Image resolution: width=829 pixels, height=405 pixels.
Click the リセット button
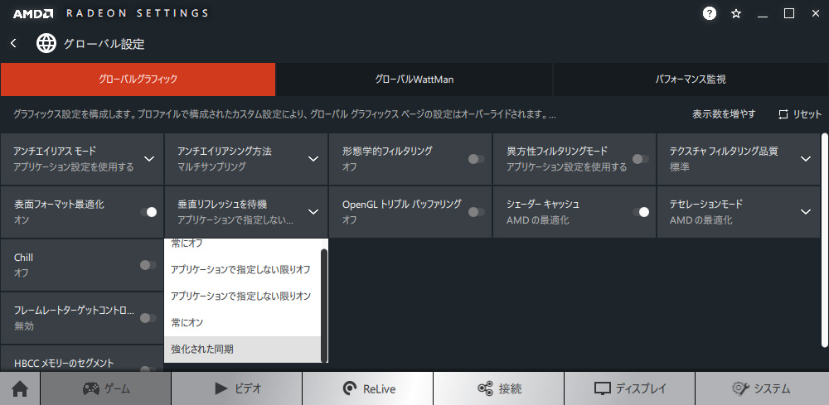(x=800, y=114)
